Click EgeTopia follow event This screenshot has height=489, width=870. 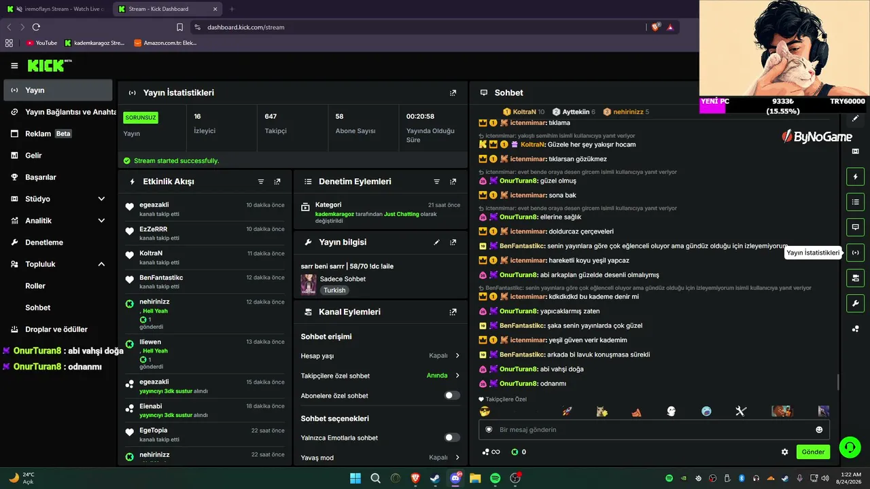click(x=205, y=435)
